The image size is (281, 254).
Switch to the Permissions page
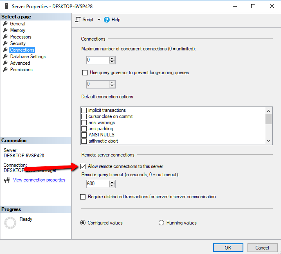tap(21, 70)
